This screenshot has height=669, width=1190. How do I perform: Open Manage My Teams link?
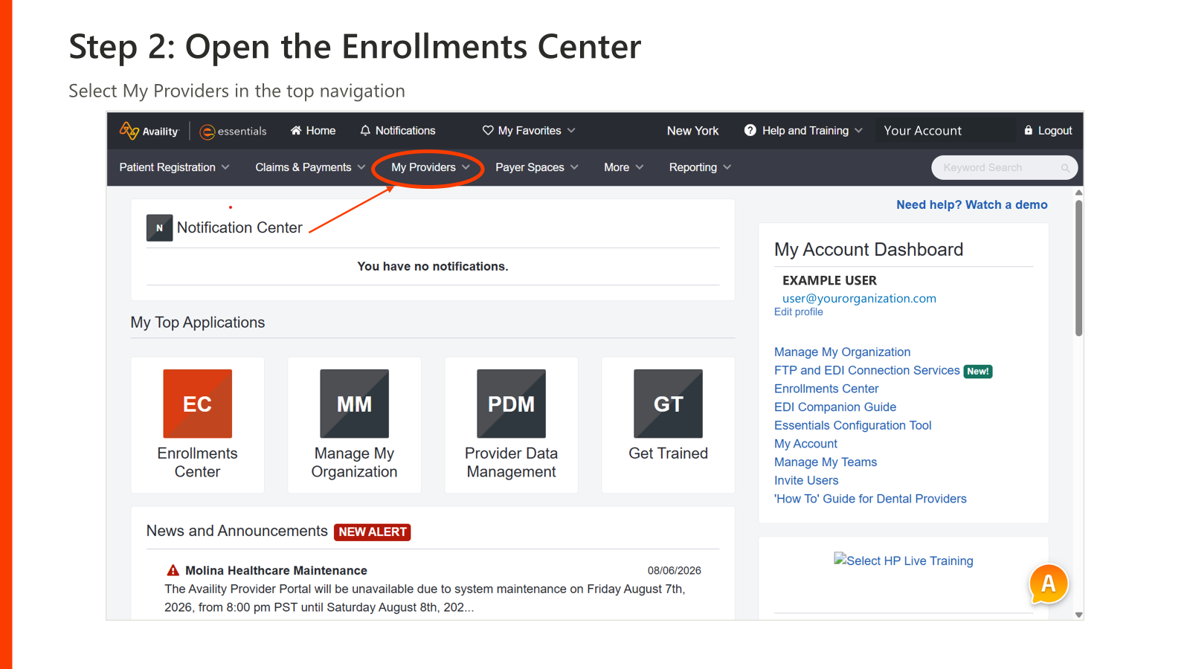[x=826, y=462]
